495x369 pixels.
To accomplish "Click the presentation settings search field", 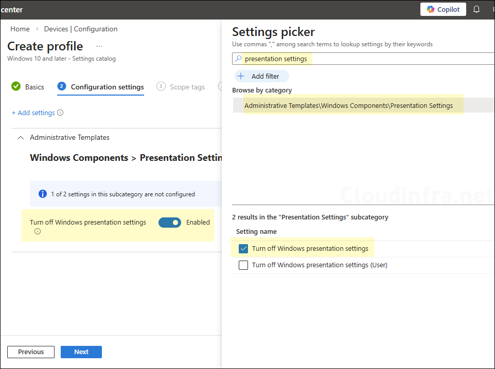I will (x=360, y=59).
